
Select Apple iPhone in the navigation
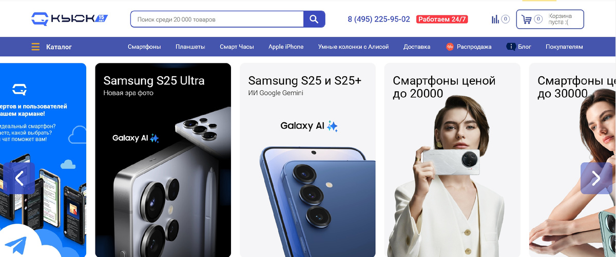click(286, 47)
